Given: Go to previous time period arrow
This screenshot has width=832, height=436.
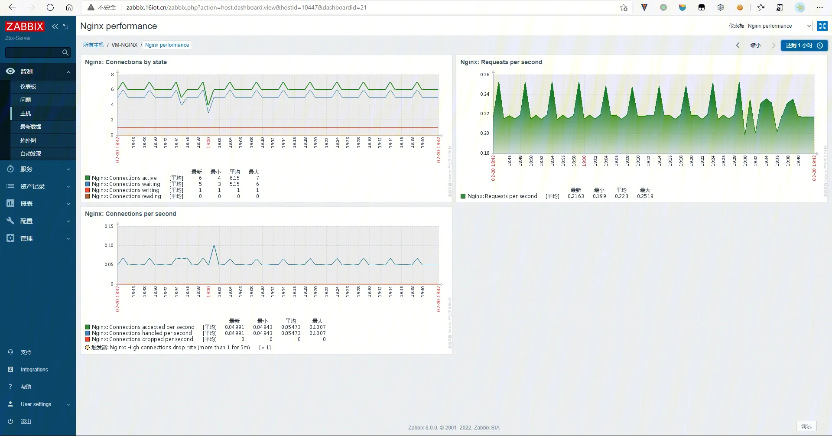Looking at the screenshot, I should [x=738, y=46].
